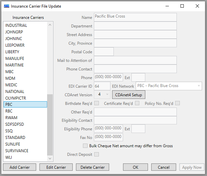
Task: Click the Ext field beside Eligibility Phone
Action: [x=138, y=129]
